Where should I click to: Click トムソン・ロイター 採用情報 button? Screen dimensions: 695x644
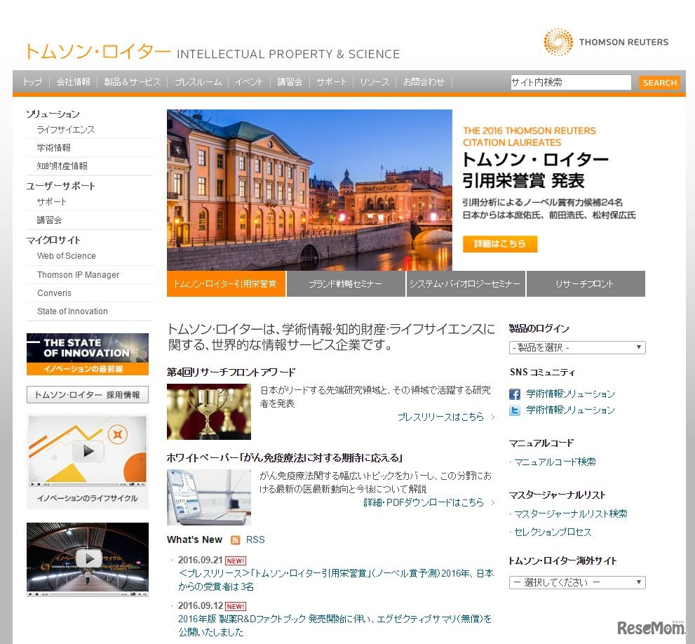(88, 395)
